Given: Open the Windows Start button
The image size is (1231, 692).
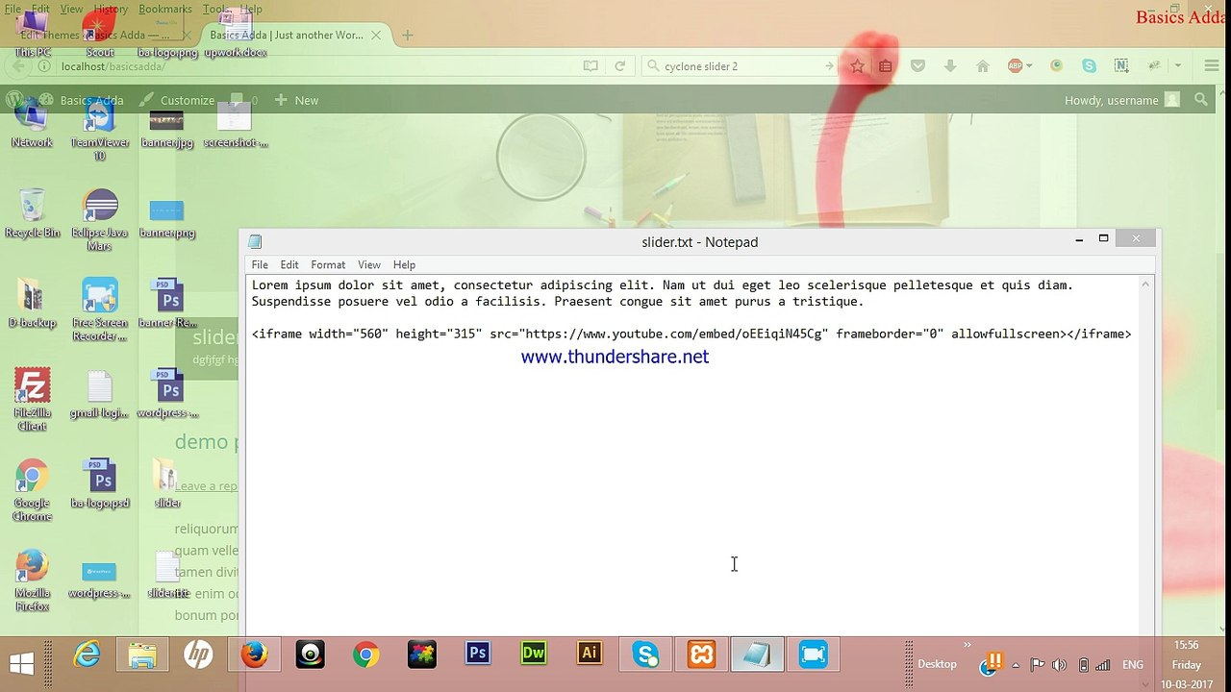Looking at the screenshot, I should pyautogui.click(x=21, y=662).
